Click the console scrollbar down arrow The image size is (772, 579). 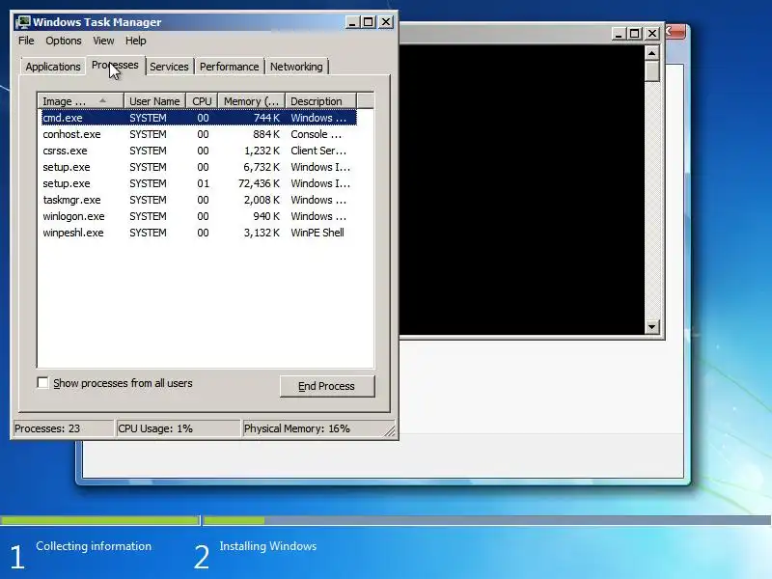click(652, 326)
